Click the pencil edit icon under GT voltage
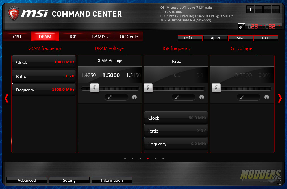The height and width of the screenshot is (189, 287). tap(242, 97)
